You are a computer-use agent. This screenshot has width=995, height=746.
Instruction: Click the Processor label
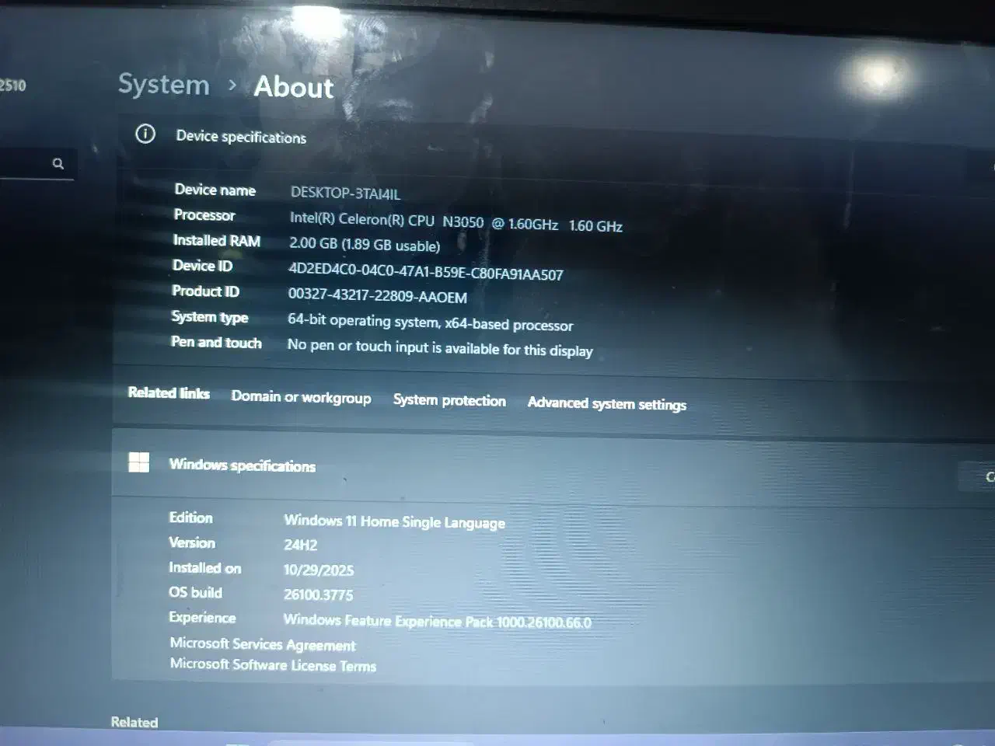tap(204, 215)
